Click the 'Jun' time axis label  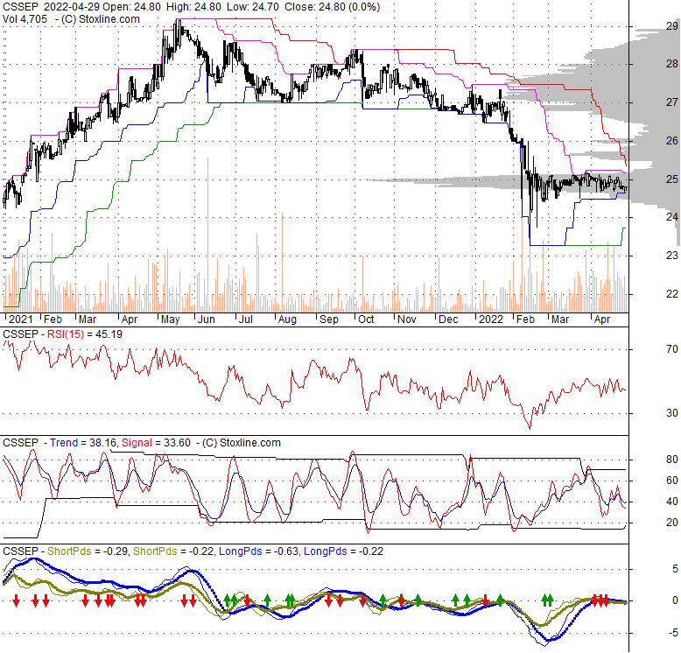coord(207,319)
